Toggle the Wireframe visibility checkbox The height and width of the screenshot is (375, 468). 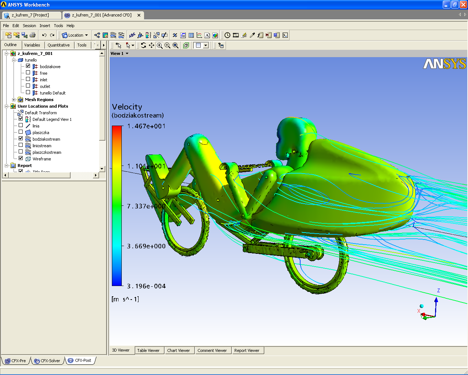pos(21,159)
